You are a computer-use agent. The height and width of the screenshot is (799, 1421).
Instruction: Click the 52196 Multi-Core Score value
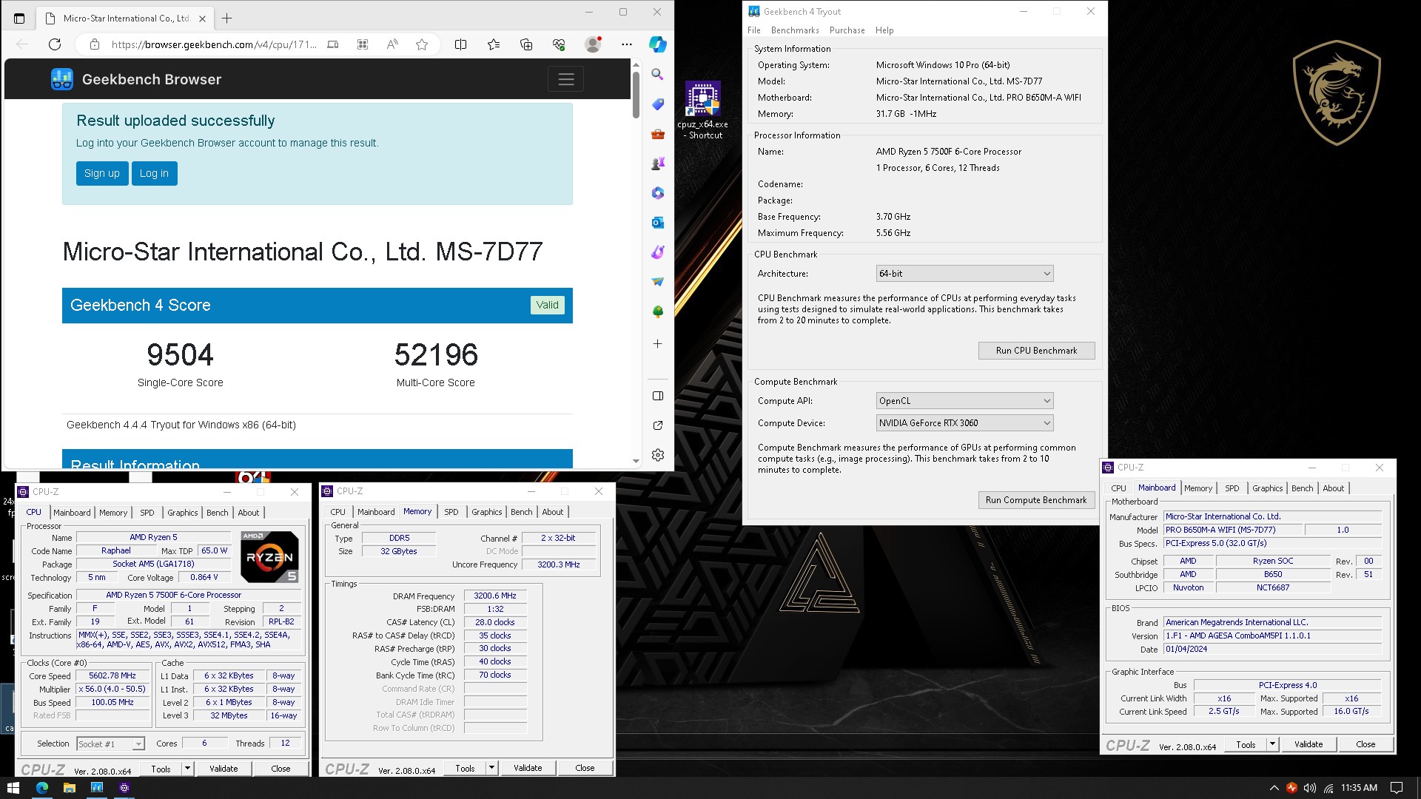coord(436,355)
